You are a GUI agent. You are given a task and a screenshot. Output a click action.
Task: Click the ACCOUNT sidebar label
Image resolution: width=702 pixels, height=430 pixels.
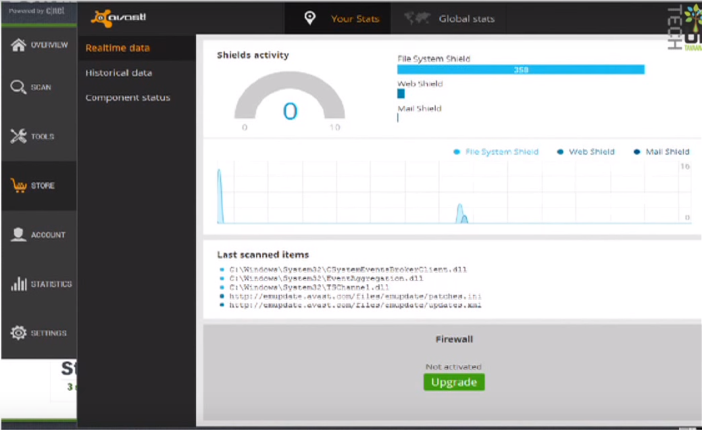click(x=48, y=235)
